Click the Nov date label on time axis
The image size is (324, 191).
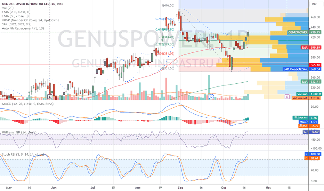click(x=268, y=188)
